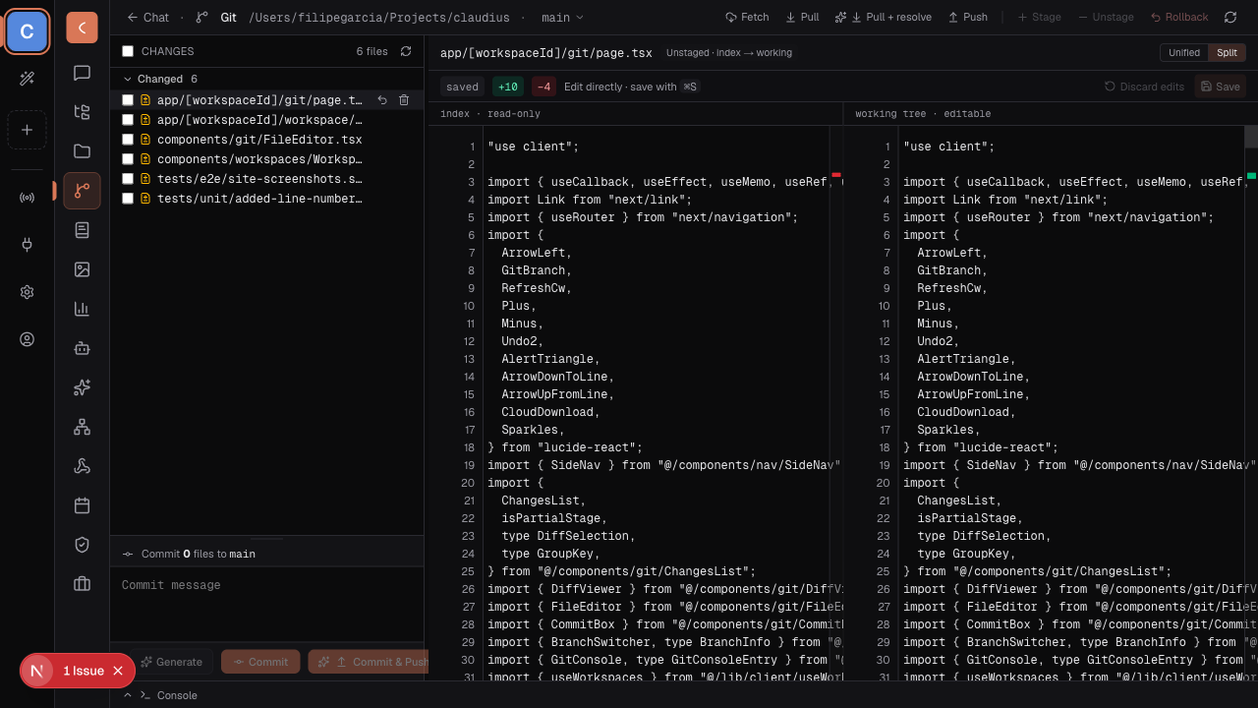The width and height of the screenshot is (1258, 708).
Task: Open the broadcast signal icon
Action: [x=27, y=198]
